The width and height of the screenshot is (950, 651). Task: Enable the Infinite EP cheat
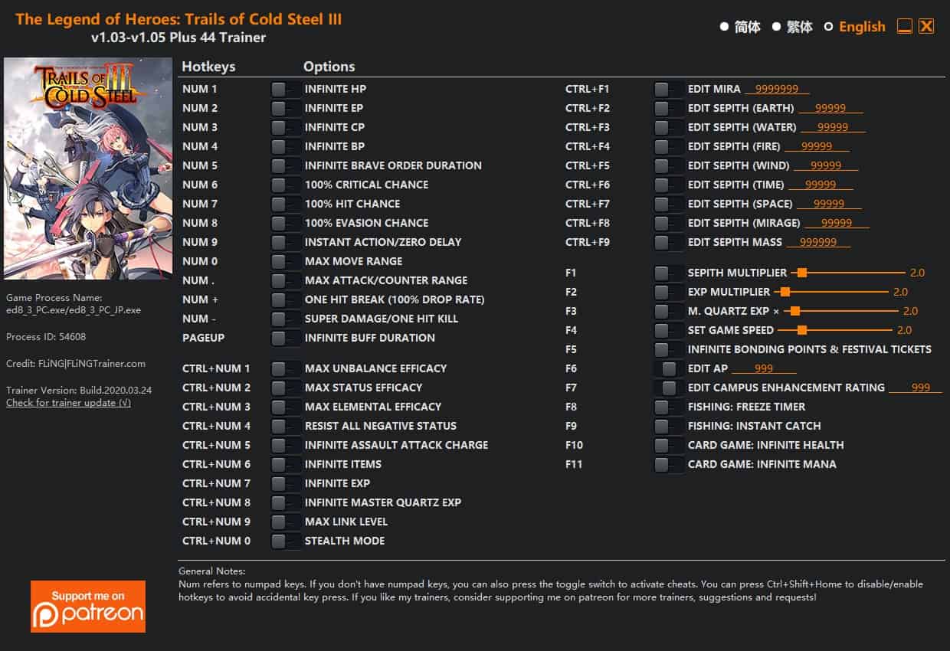tap(286, 109)
